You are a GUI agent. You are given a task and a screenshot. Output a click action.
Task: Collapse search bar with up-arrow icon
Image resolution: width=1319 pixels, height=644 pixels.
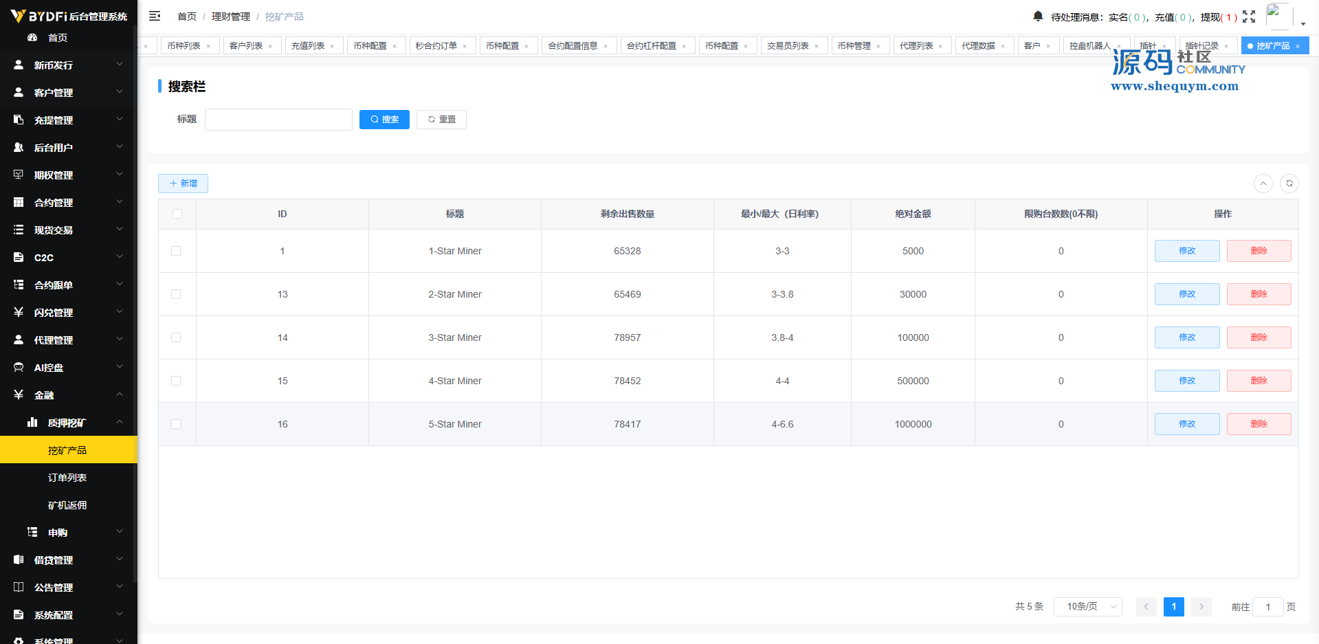1263,184
